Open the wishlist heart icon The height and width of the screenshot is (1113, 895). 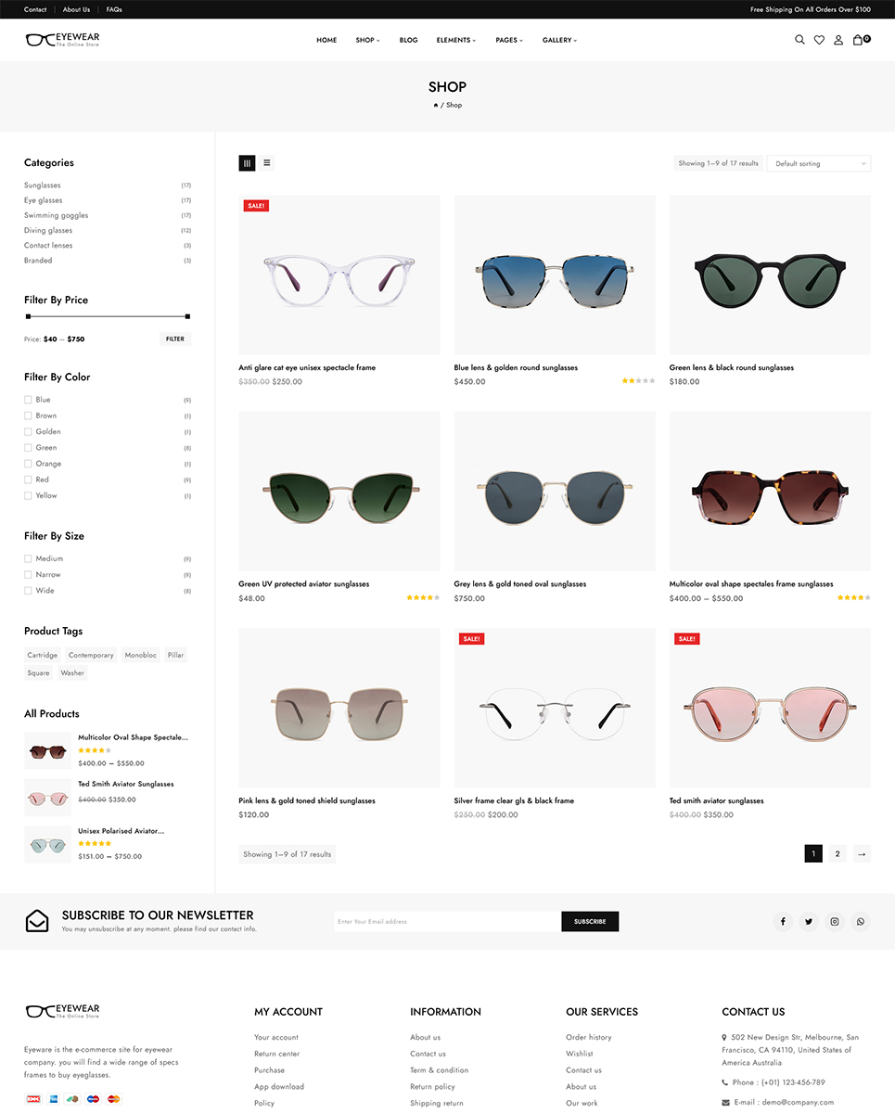point(819,40)
